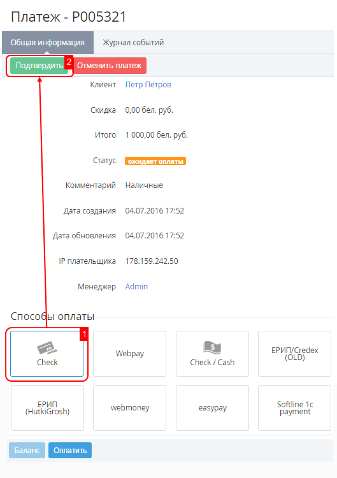Open manager link Admin
This screenshot has width=337, height=478.
tap(136, 287)
